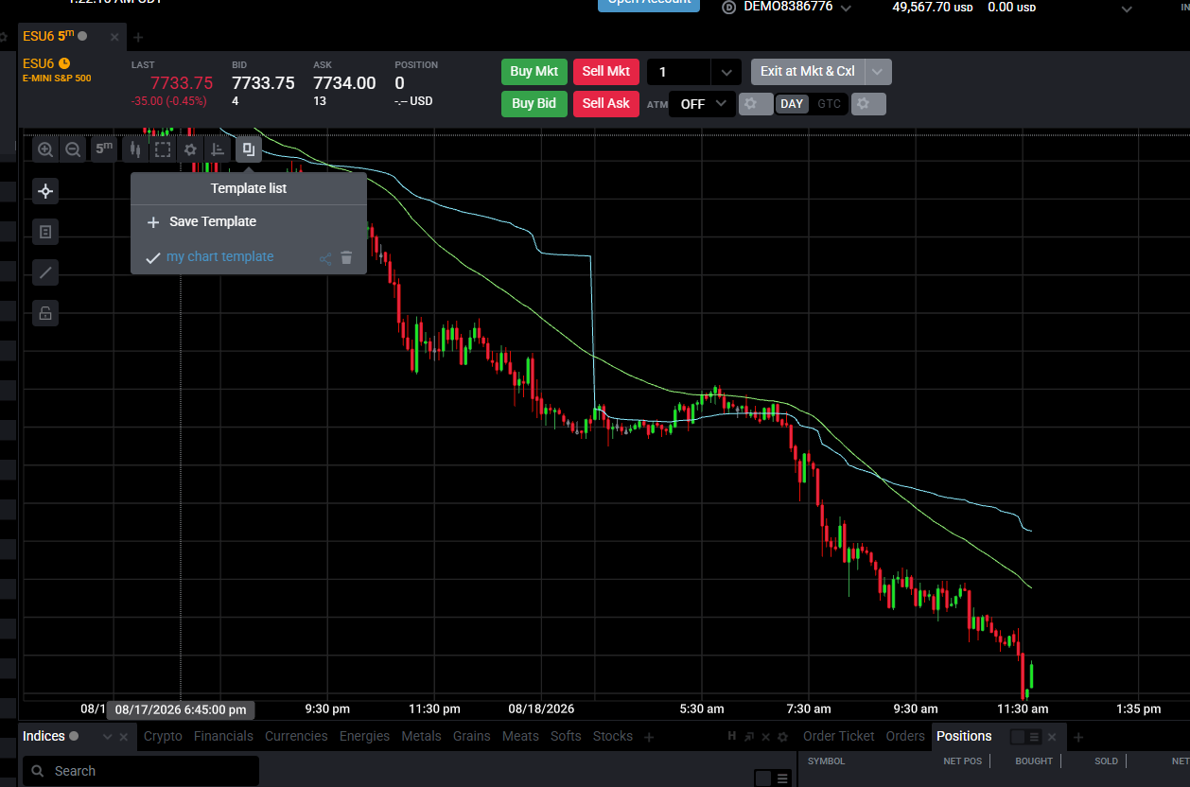The height and width of the screenshot is (787, 1190).
Task: Open the Orders tab
Action: (905, 736)
